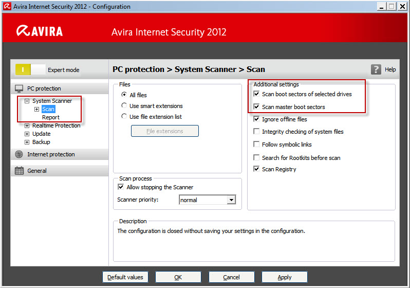Click the Help link text
This screenshot has height=288, width=410.
coord(390,69)
